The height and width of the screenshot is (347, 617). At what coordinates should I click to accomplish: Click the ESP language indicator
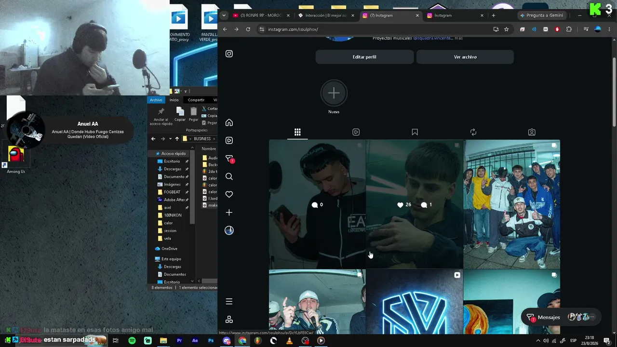[x=574, y=341]
